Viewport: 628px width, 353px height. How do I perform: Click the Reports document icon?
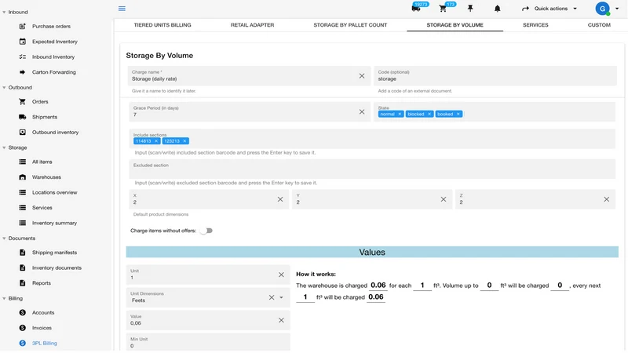click(23, 283)
